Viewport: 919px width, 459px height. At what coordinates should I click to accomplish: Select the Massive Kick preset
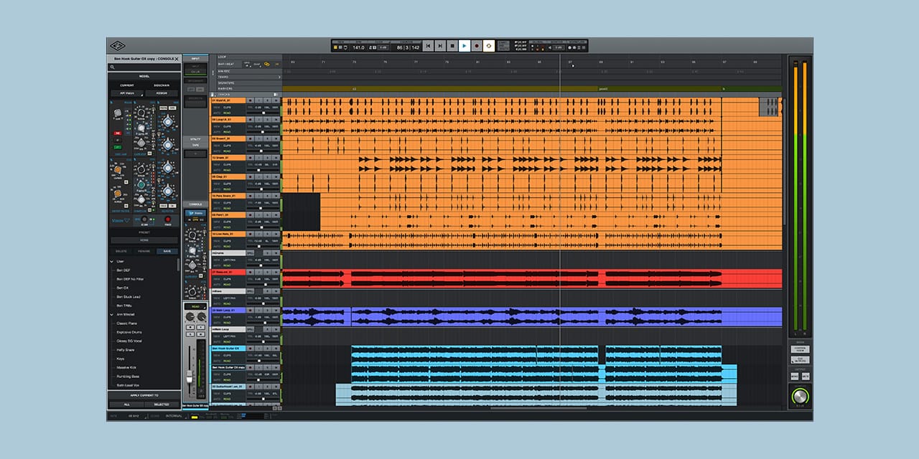[127, 367]
